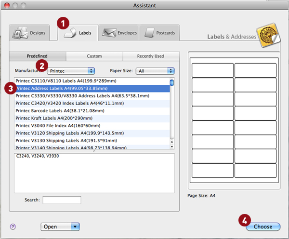
Task: Click the envelope icon on the Envelopes tab
Action: coord(109,33)
